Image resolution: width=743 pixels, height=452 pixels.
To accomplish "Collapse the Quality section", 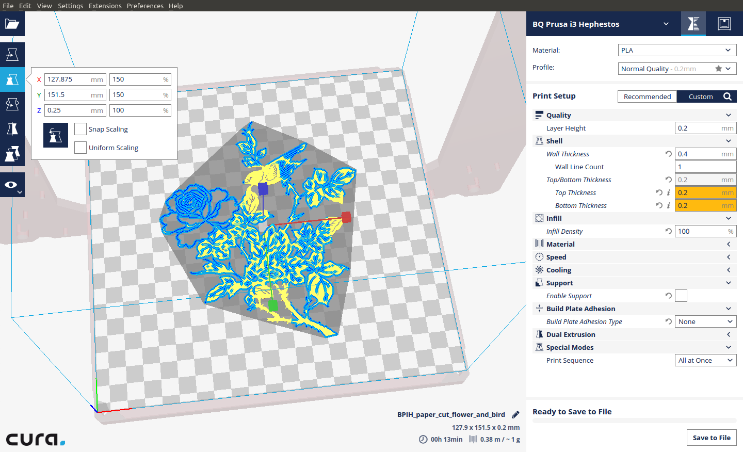I will pos(635,115).
